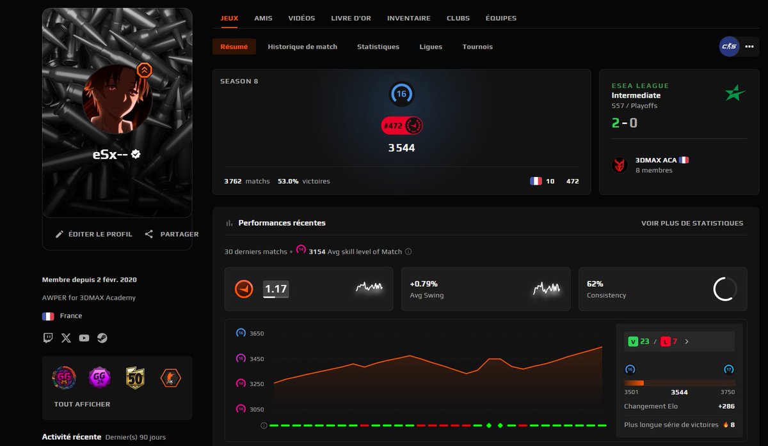Open the three-dots game selector menu
Image resolution: width=768 pixels, height=446 pixels.
(749, 47)
